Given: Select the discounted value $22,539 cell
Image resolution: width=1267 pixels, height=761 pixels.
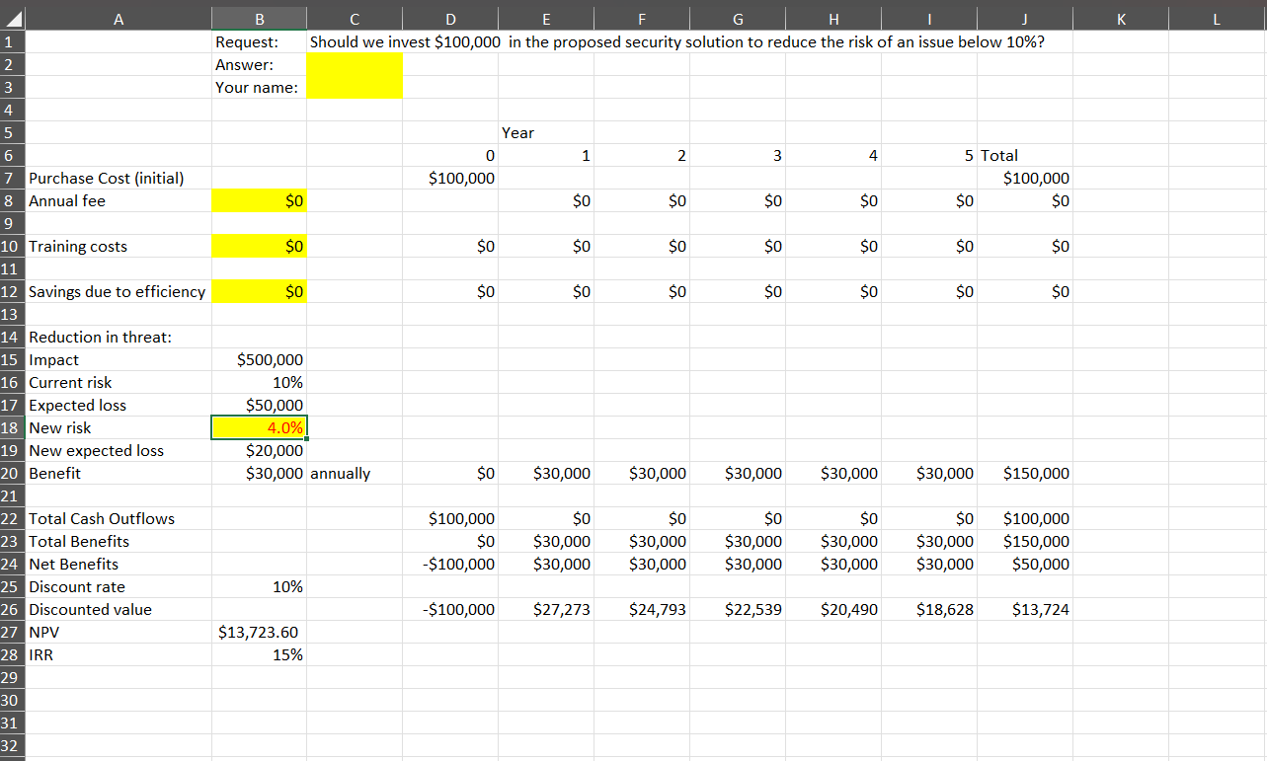Looking at the screenshot, I should (x=738, y=610).
